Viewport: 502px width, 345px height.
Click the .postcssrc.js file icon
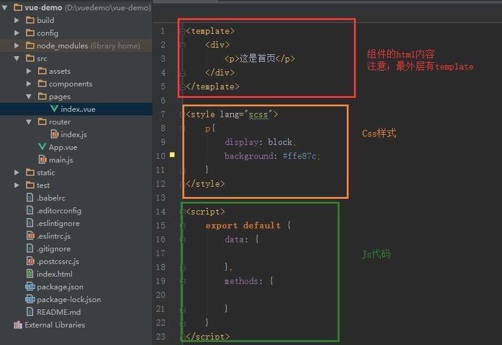point(30,261)
